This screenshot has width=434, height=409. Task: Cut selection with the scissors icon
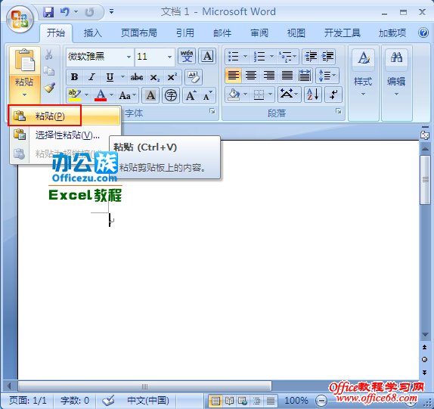49,54
